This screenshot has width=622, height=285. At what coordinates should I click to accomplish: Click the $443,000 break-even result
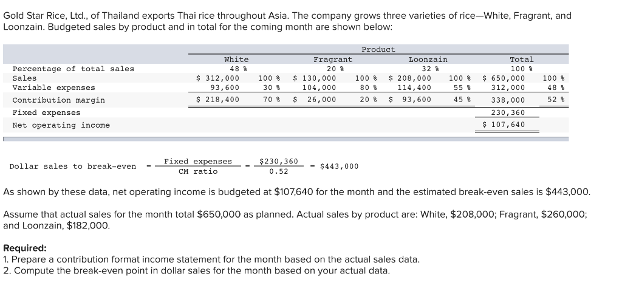click(339, 167)
